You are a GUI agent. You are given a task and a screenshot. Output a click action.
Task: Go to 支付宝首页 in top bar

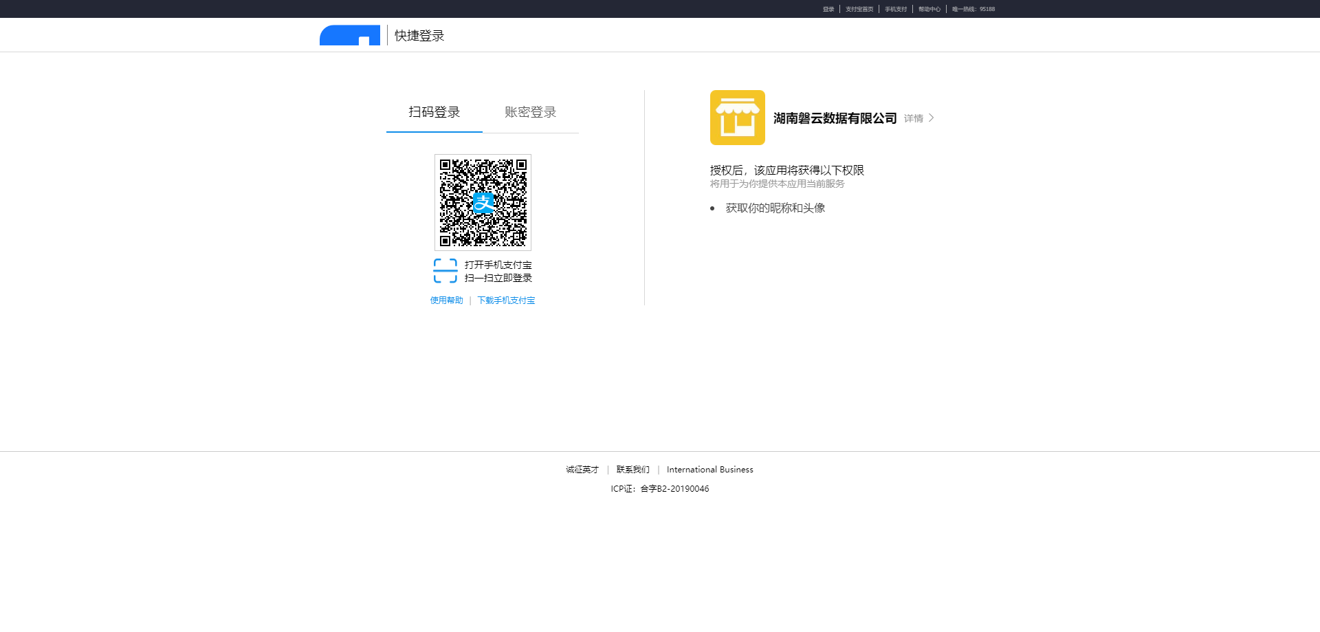(x=859, y=9)
